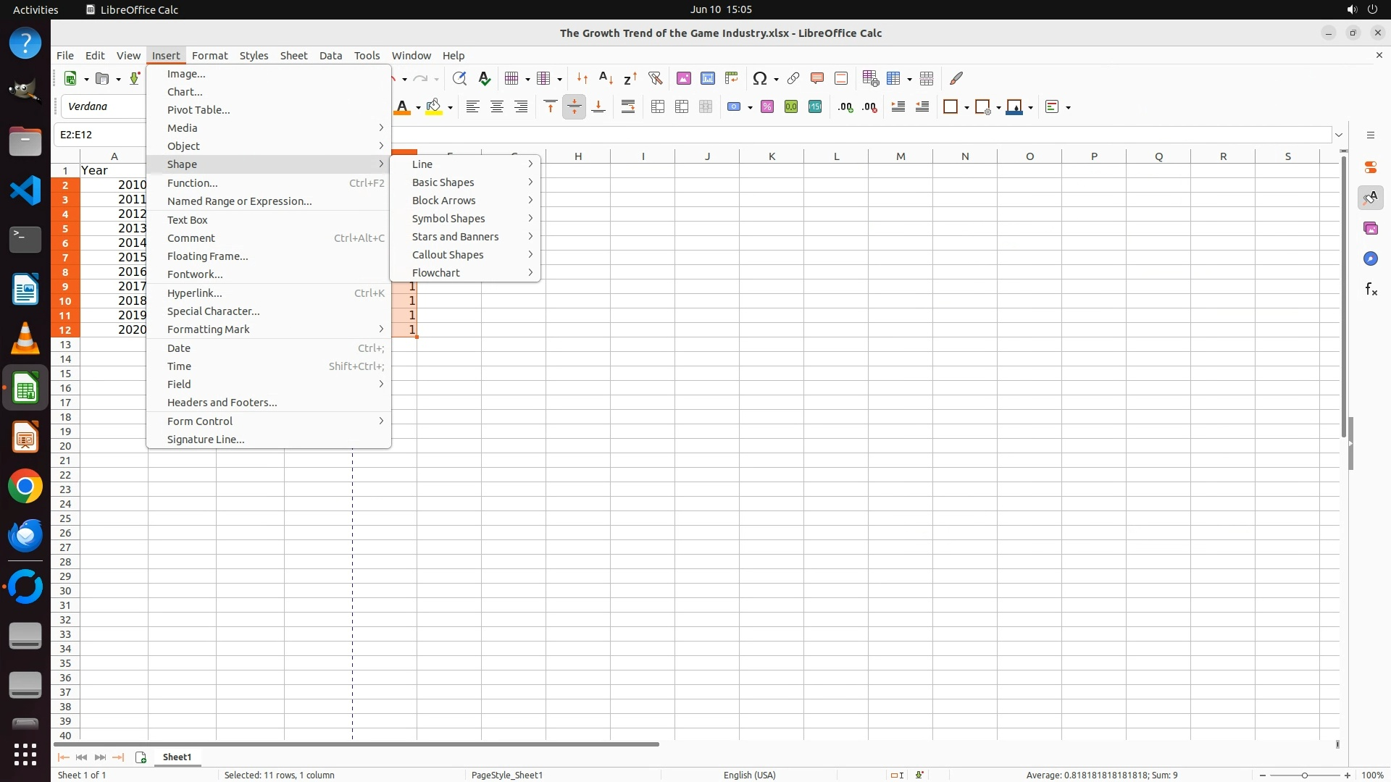The image size is (1391, 782).
Task: Open the sidebar Navigator compass icon
Action: tap(1370, 259)
